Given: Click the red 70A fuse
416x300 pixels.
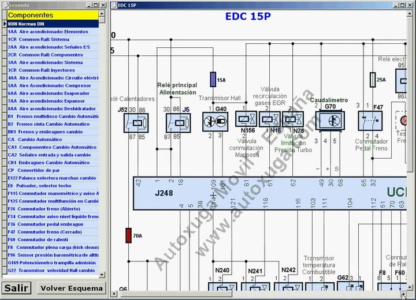Looking at the screenshot, I should pos(128,235).
